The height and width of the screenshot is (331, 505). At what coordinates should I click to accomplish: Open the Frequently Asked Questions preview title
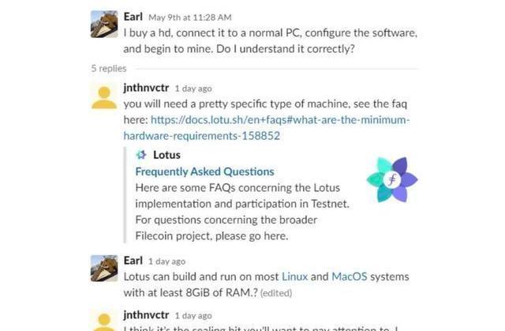pos(204,171)
